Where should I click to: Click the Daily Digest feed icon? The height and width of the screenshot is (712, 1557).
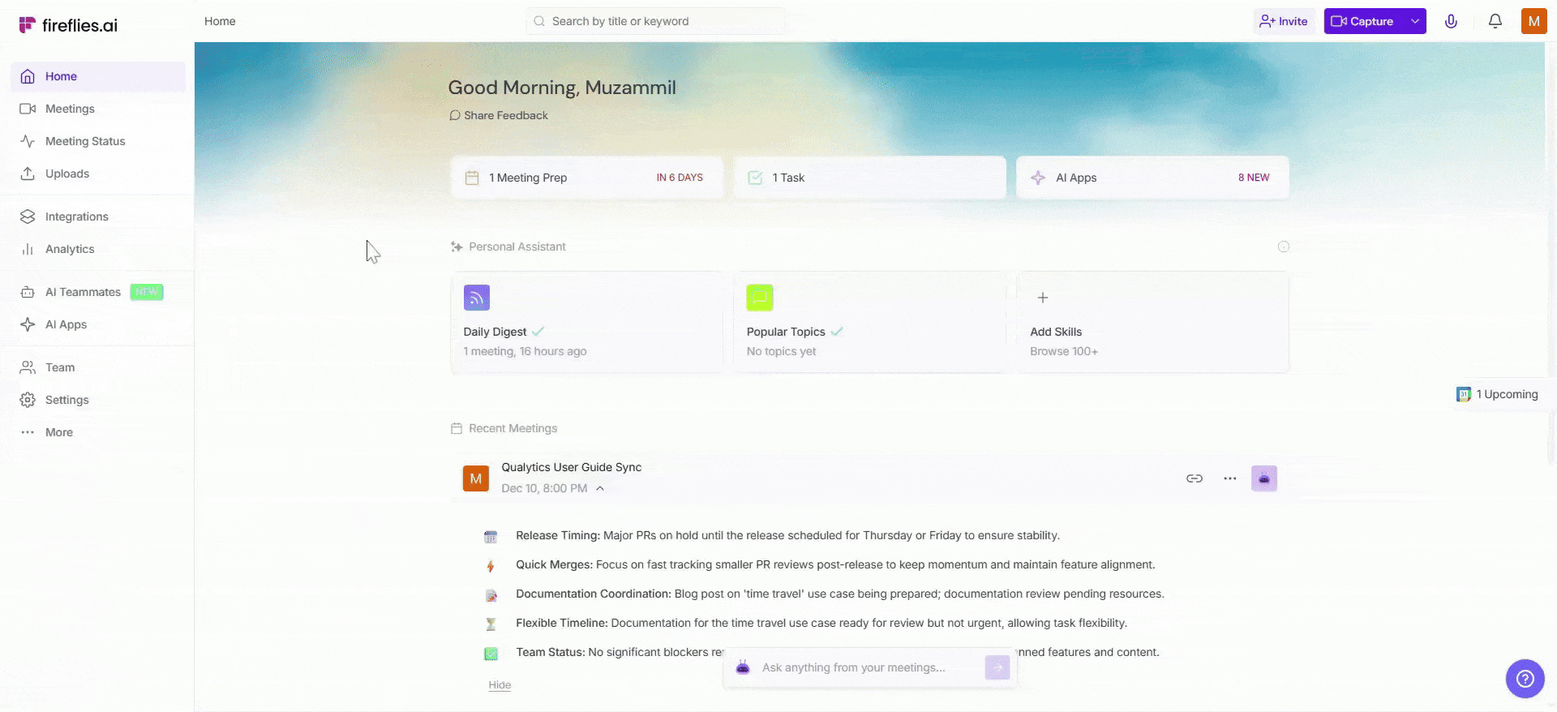point(477,298)
